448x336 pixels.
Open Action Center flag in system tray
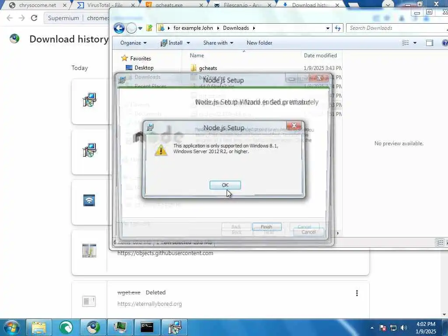click(383, 328)
